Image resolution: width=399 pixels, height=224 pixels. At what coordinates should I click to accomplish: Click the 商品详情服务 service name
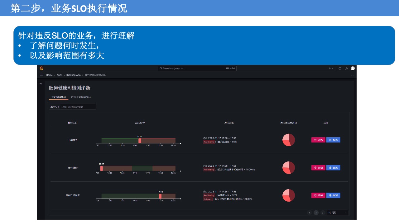click(73, 195)
